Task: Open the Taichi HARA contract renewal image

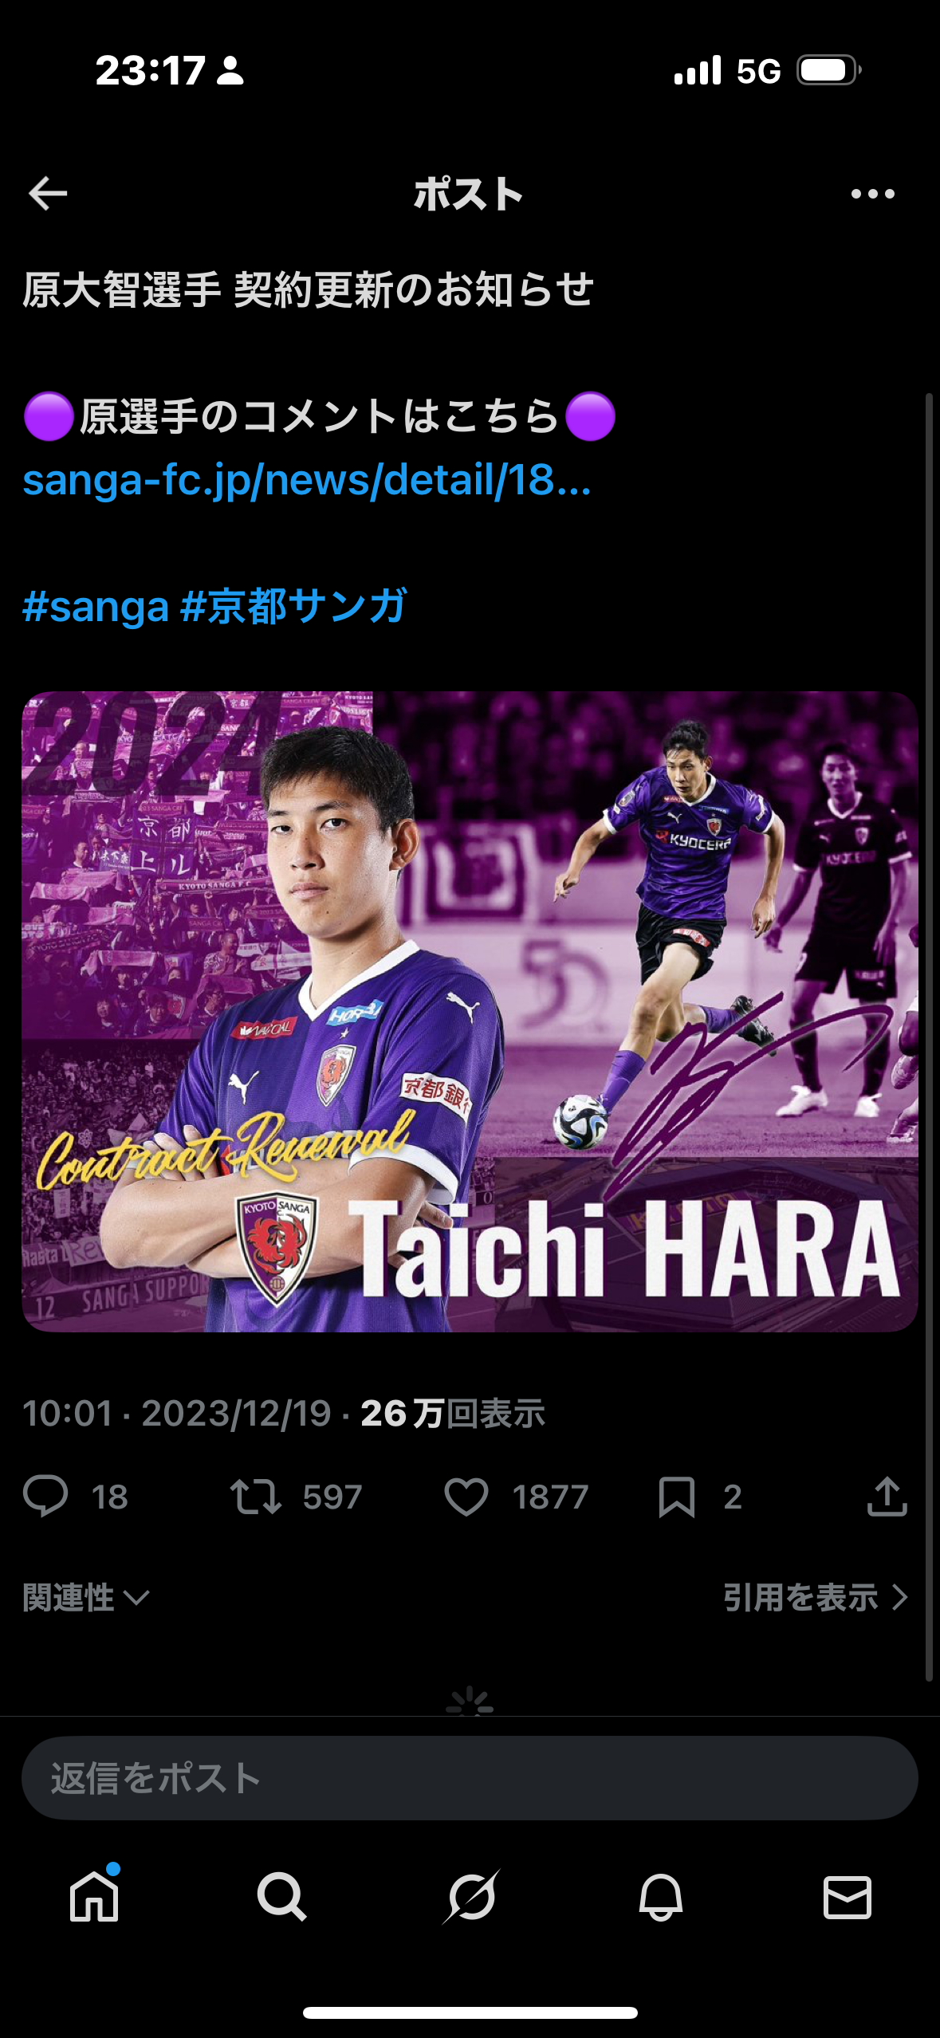Action: [470, 1011]
